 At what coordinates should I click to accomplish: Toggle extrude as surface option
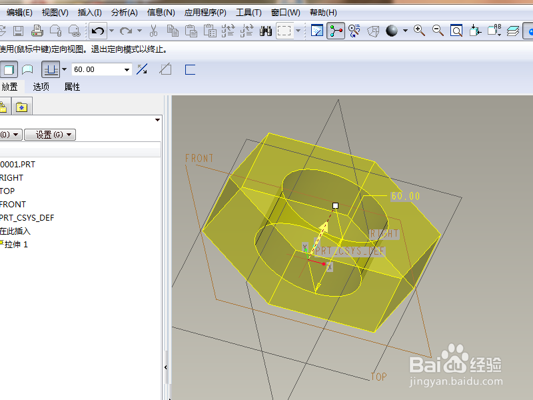point(27,70)
